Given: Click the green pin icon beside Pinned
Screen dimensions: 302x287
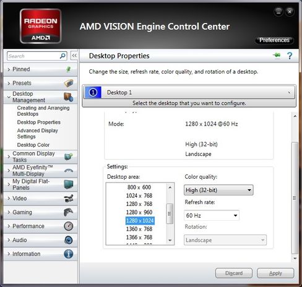Looking at the screenshot, I should [69, 69].
